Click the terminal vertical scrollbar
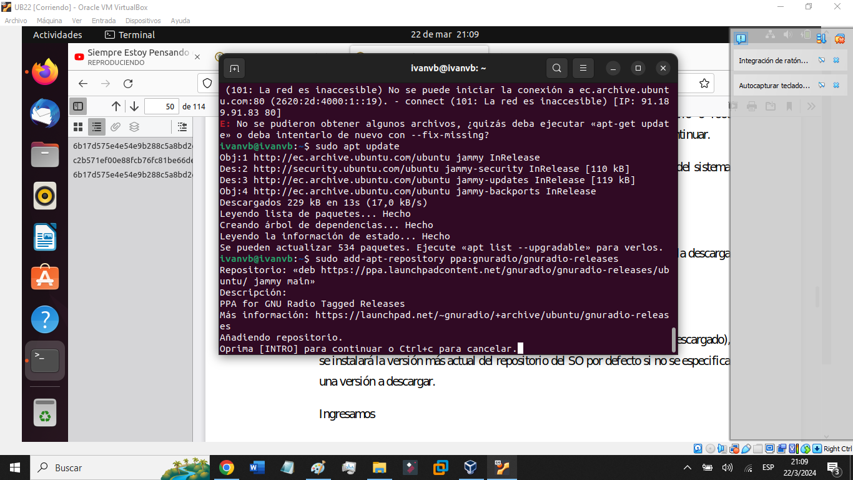This screenshot has width=853, height=480. pyautogui.click(x=674, y=339)
